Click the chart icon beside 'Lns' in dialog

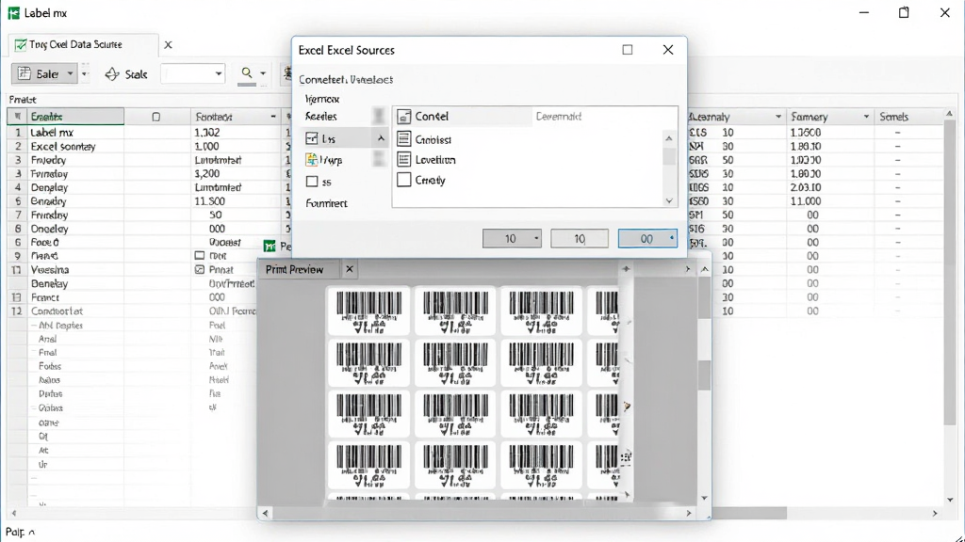click(312, 139)
